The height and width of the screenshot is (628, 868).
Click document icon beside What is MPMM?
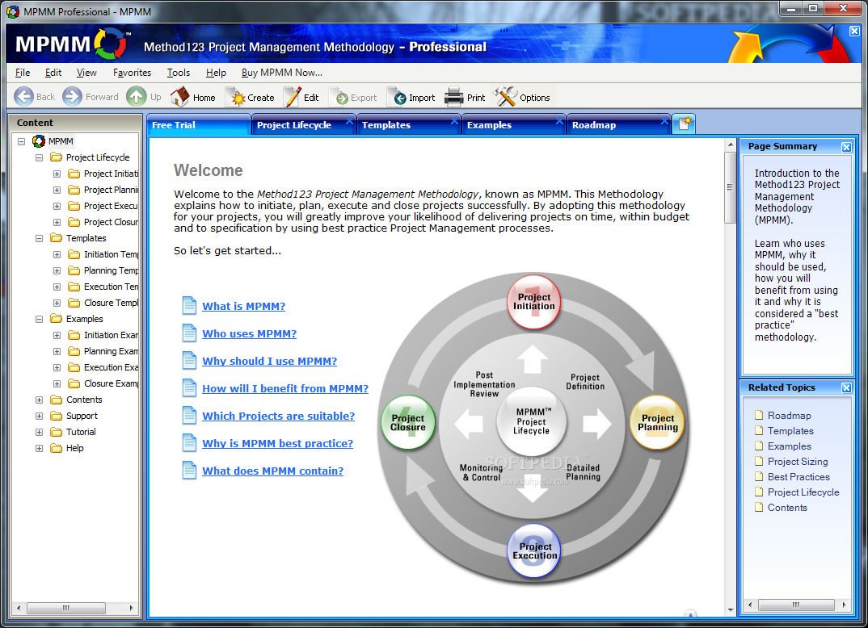click(189, 305)
